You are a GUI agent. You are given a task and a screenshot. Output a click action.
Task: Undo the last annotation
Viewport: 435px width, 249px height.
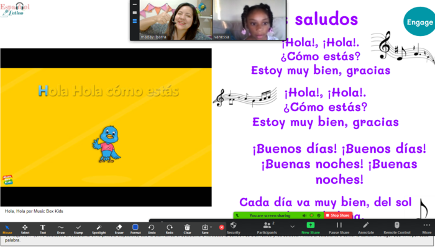click(152, 229)
